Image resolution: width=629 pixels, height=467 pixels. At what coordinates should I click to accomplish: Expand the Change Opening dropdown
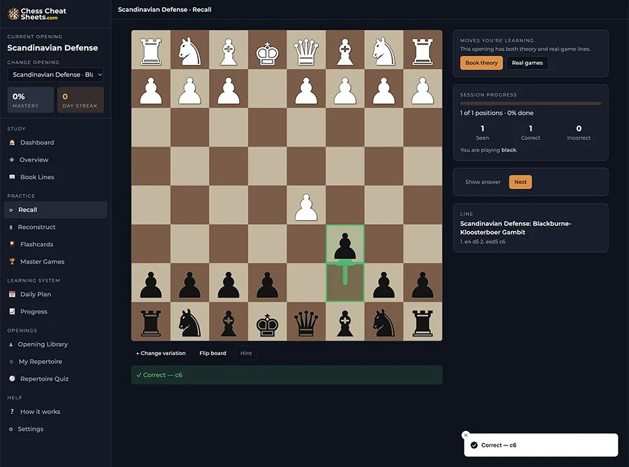[x=55, y=75]
